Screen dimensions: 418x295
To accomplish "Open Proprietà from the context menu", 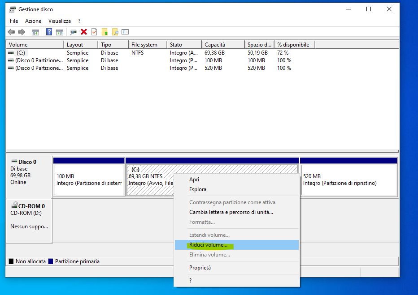I will 237,268.
